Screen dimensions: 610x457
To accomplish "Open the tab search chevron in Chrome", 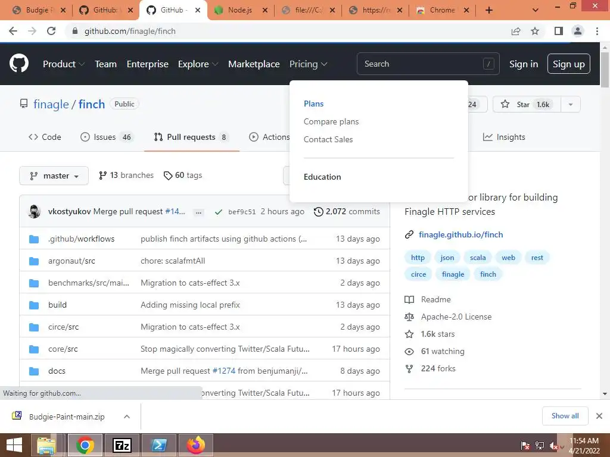I will 536,10.
